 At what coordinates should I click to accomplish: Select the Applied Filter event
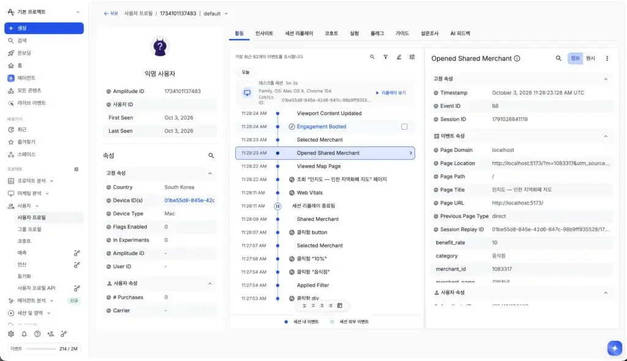coord(313,286)
